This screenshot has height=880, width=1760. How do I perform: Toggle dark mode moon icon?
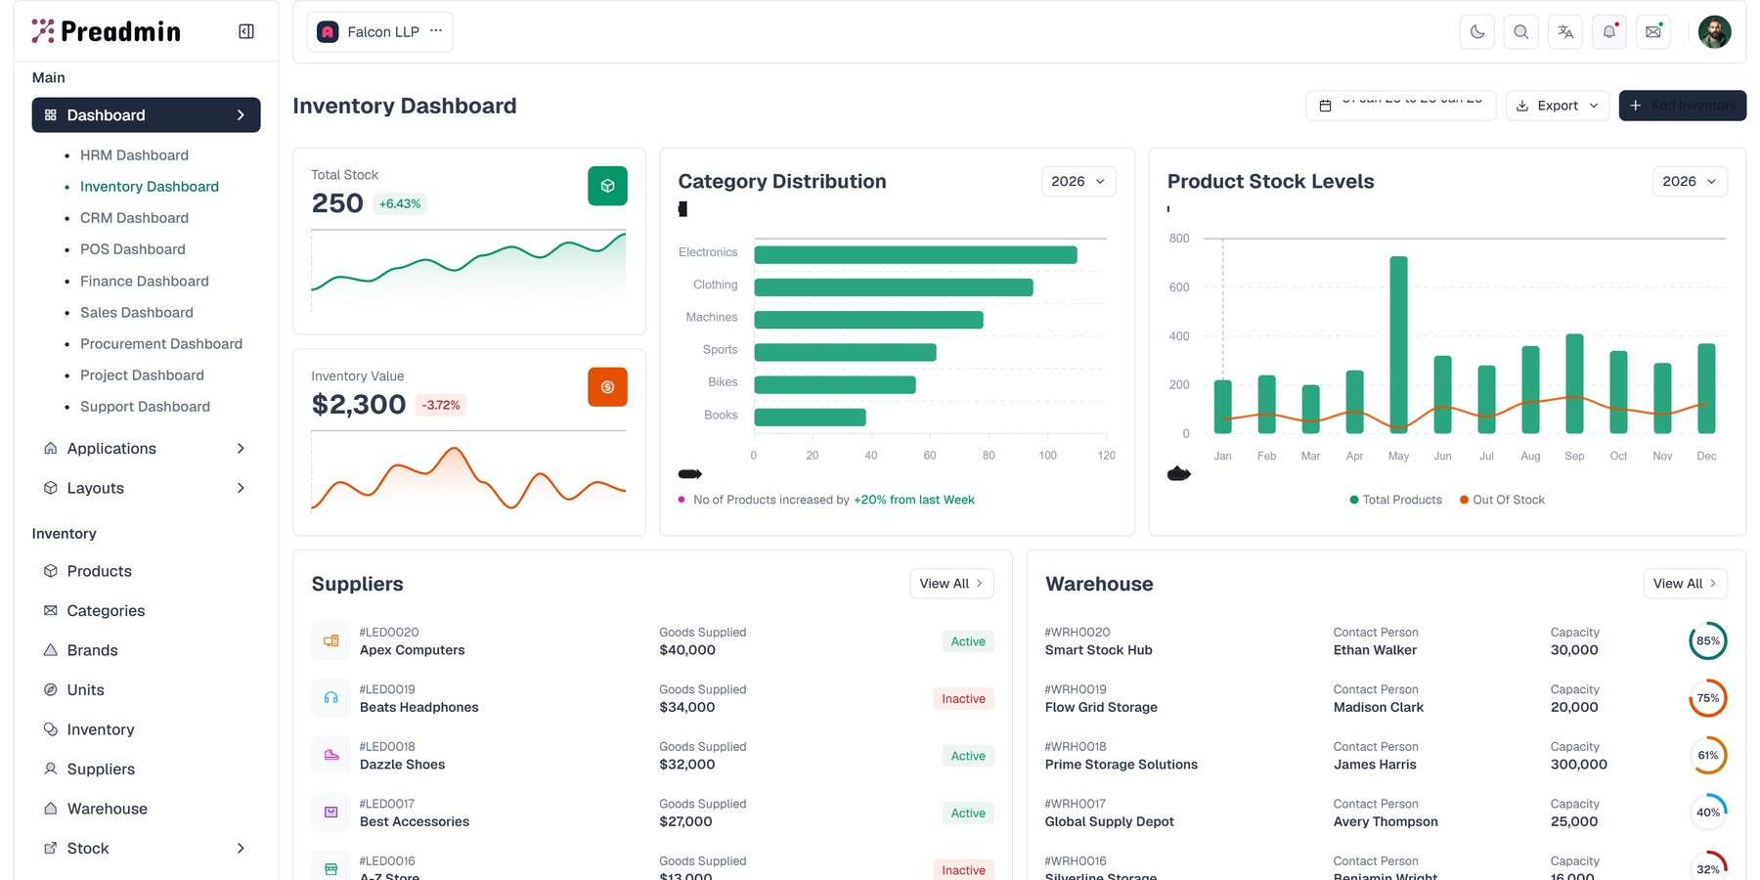pyautogui.click(x=1477, y=31)
